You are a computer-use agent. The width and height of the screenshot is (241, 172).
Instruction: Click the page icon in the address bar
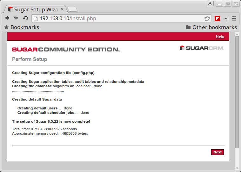[x=36, y=19]
